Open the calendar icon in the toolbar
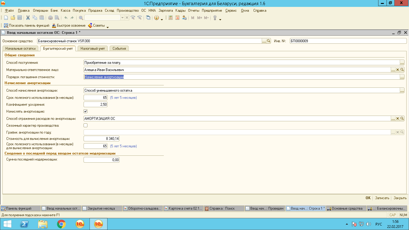Screen dimensions: 409x230 click(178, 18)
